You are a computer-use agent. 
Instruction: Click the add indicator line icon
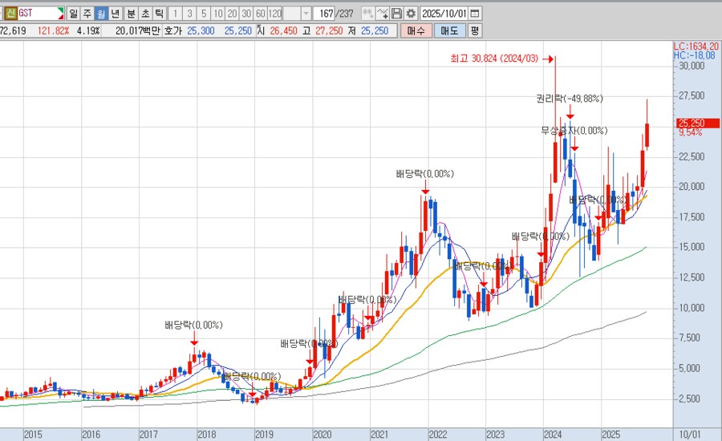click(x=383, y=14)
